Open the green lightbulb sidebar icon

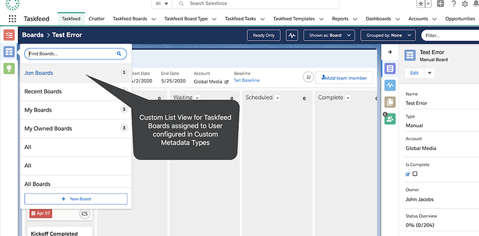9,68
